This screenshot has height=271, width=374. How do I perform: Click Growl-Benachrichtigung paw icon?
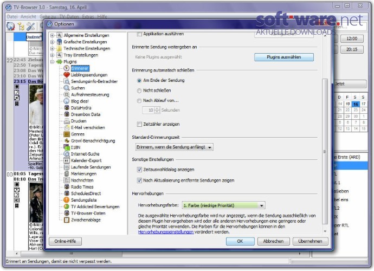point(67,141)
